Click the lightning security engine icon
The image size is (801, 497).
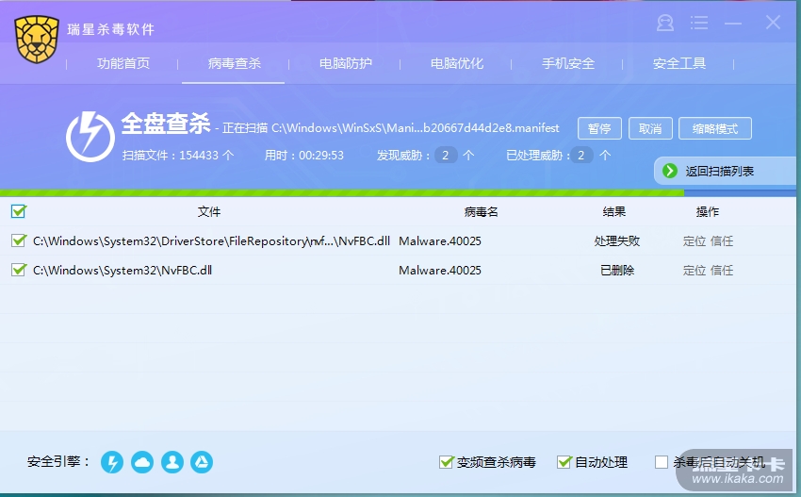tap(112, 462)
